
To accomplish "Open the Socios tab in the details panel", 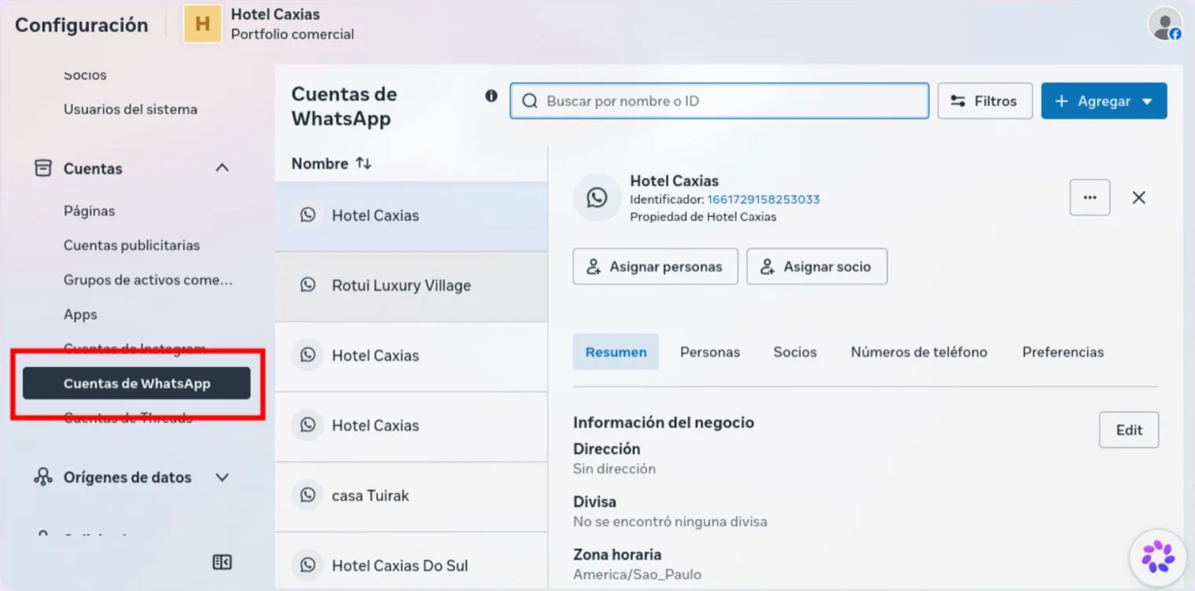I will [795, 352].
